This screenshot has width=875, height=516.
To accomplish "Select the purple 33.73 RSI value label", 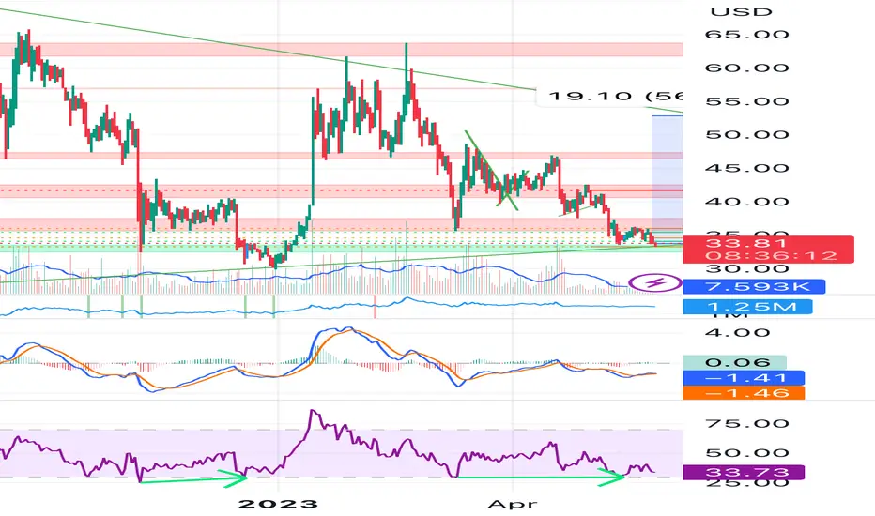I will (744, 473).
